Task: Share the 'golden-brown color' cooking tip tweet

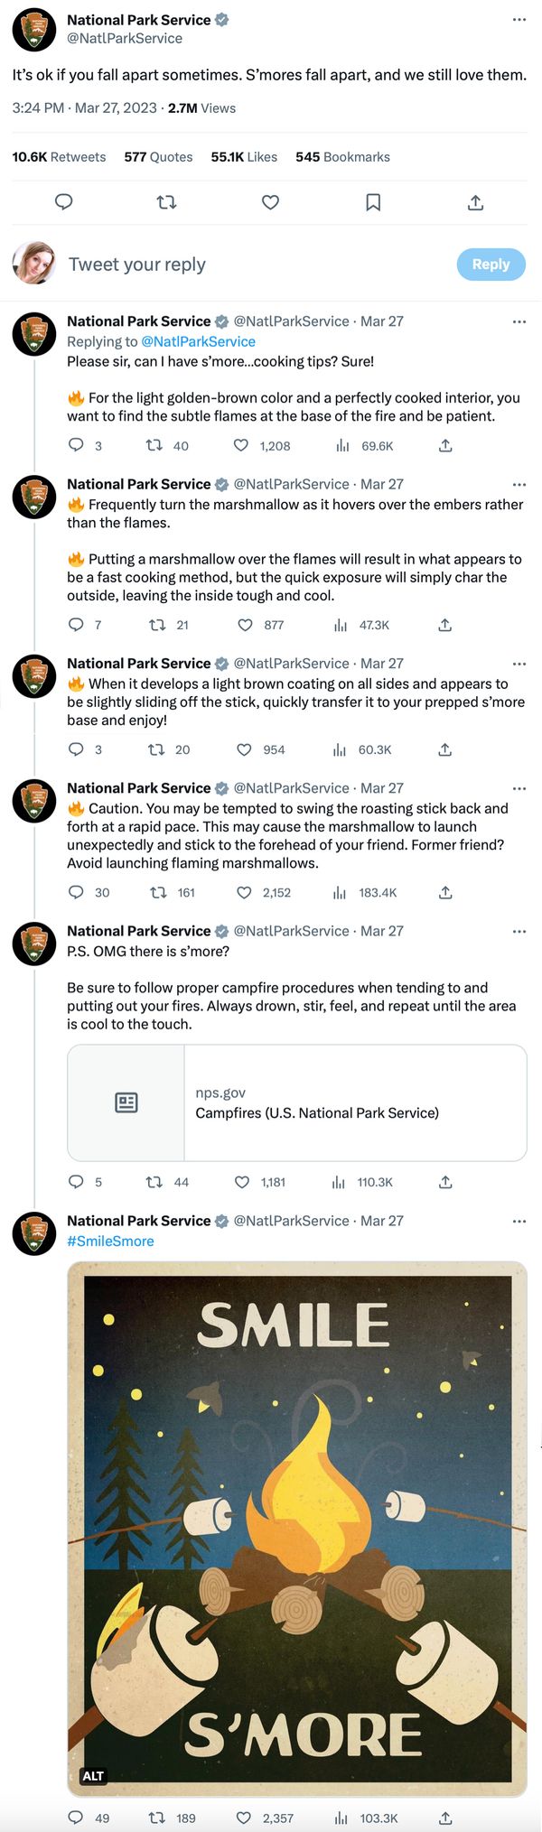Action: point(445,445)
